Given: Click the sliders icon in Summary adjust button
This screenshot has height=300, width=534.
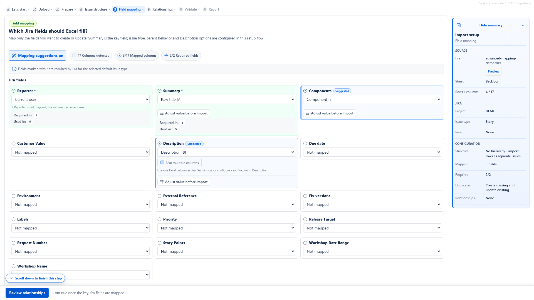Looking at the screenshot, I should 162,113.
